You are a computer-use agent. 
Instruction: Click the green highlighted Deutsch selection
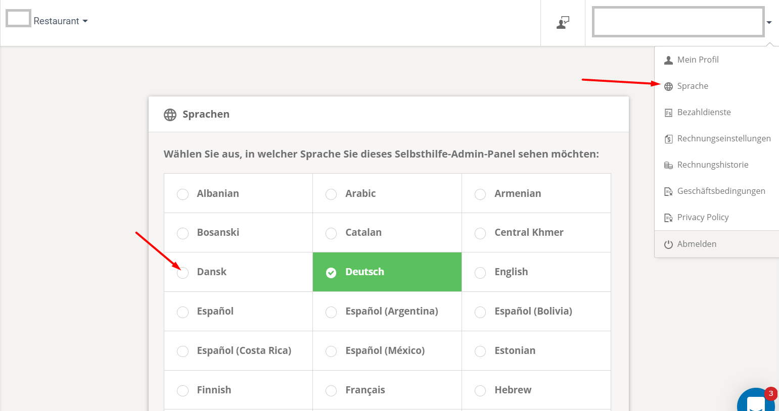[387, 272]
